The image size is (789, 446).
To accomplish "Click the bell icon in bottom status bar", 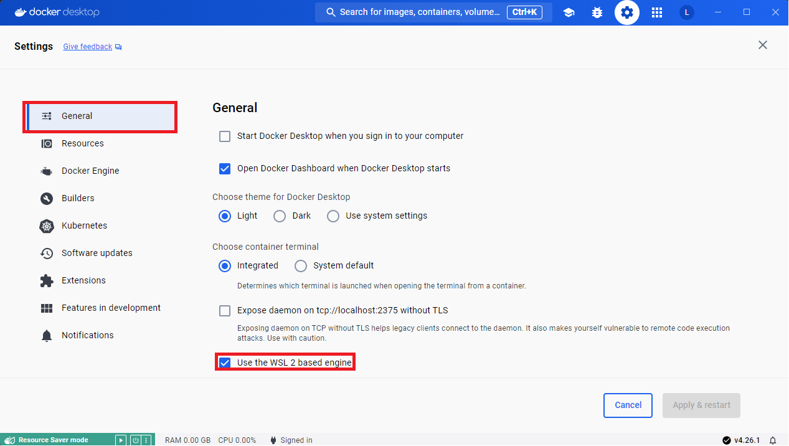I will 773,440.
